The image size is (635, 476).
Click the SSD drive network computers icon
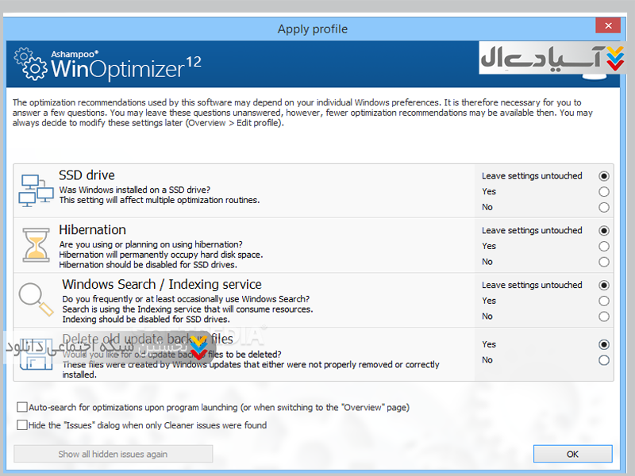(35, 190)
